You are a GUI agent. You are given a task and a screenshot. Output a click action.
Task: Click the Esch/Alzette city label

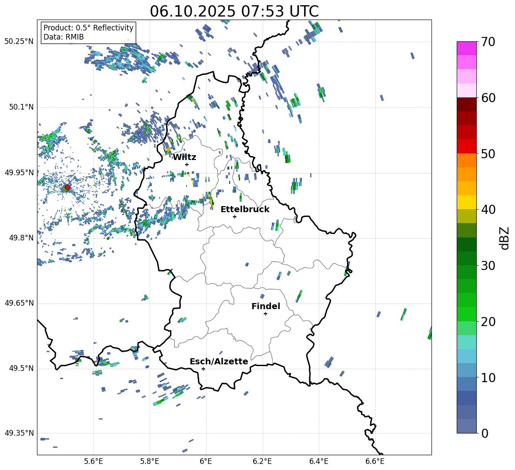tap(219, 362)
